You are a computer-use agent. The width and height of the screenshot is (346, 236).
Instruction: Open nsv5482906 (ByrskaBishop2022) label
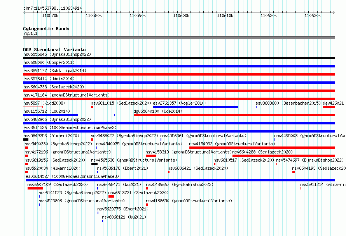click(57, 119)
